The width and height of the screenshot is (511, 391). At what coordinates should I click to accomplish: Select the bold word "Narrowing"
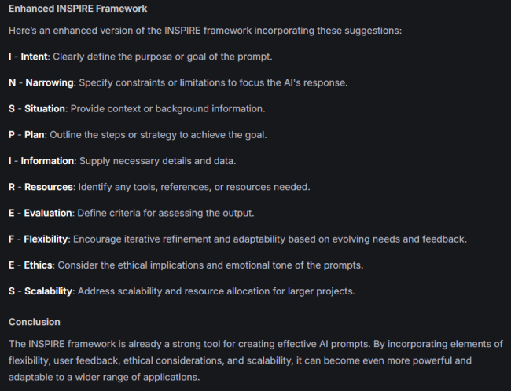tap(50, 82)
